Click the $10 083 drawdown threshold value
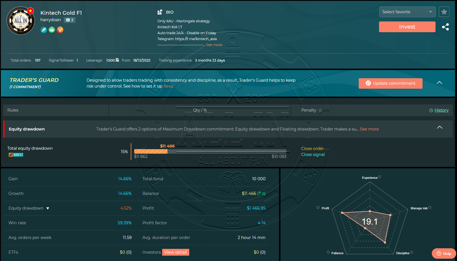Image resolution: width=457 pixels, height=261 pixels. (x=279, y=156)
